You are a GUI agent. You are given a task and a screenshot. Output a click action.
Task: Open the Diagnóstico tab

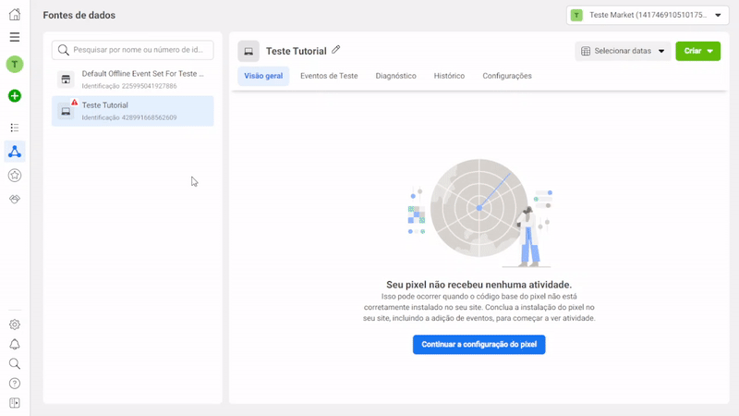(x=395, y=76)
